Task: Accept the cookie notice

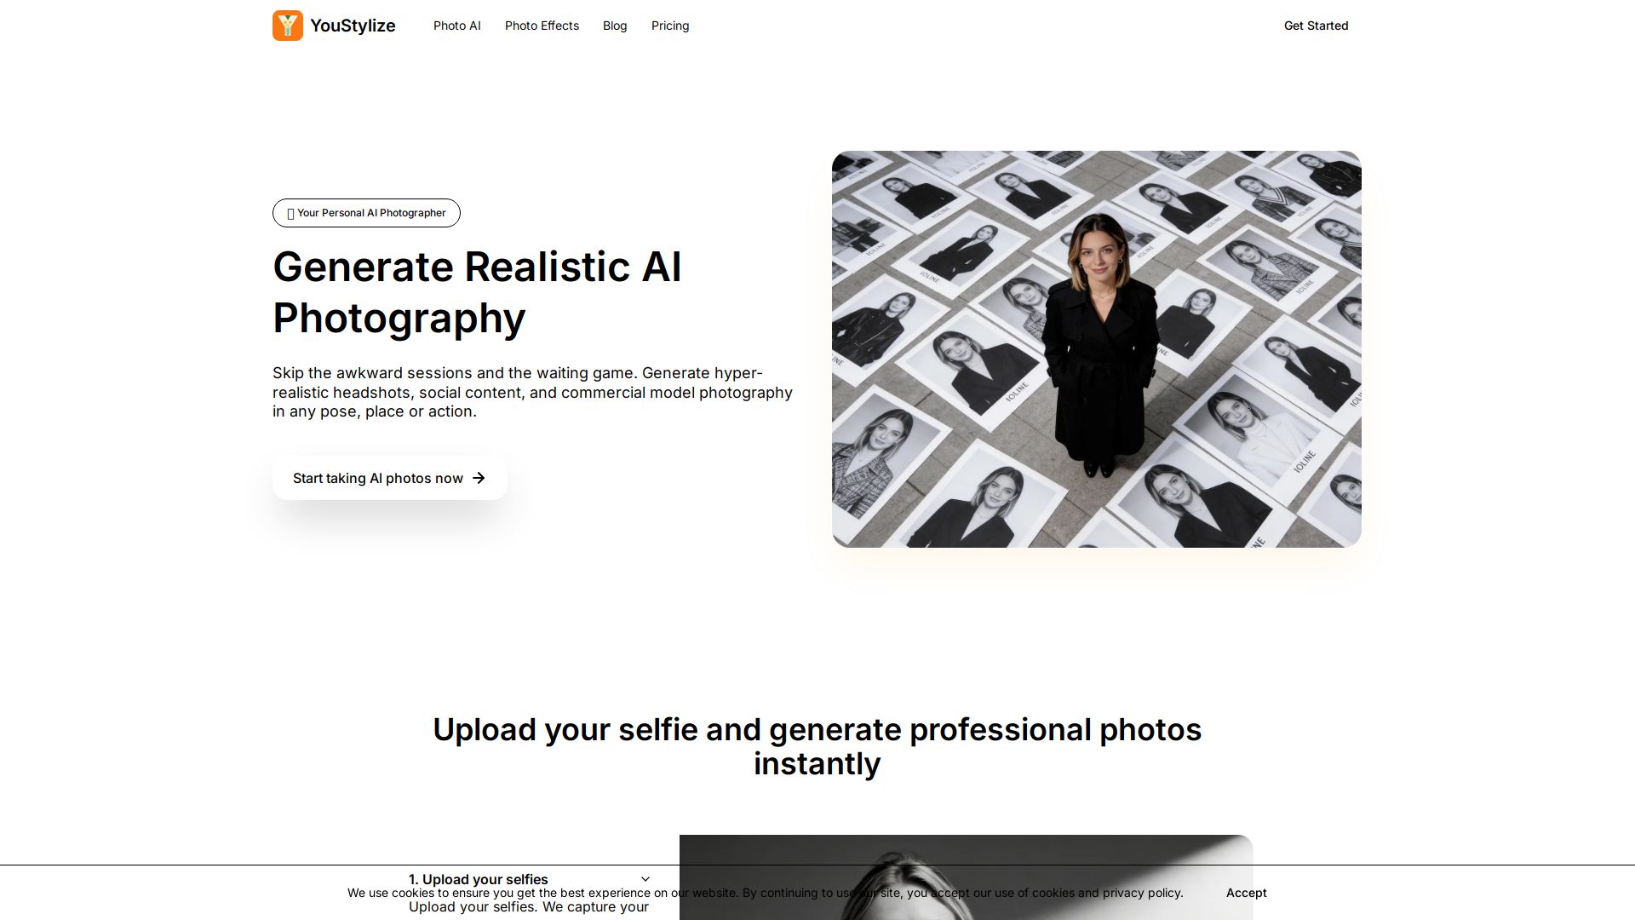Action: click(1246, 893)
